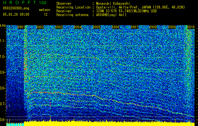The width and height of the screenshot is (198, 126).
Task: Click the 0902 time marker
Action: pos(40,27)
